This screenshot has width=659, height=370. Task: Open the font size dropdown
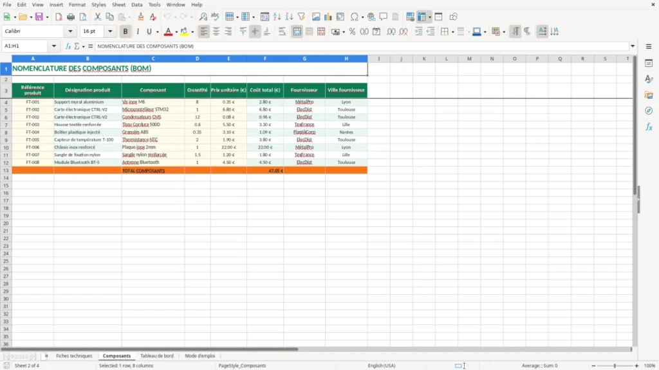click(110, 31)
